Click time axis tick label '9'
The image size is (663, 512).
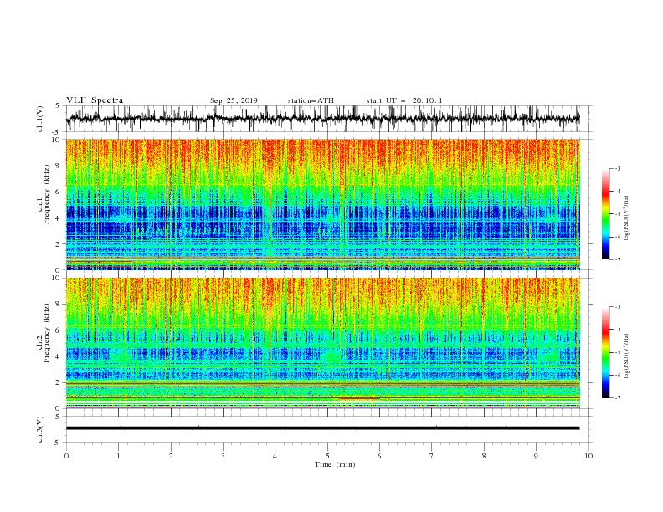coord(536,456)
